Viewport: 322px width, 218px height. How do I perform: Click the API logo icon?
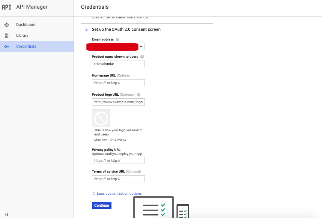[x=7, y=7]
